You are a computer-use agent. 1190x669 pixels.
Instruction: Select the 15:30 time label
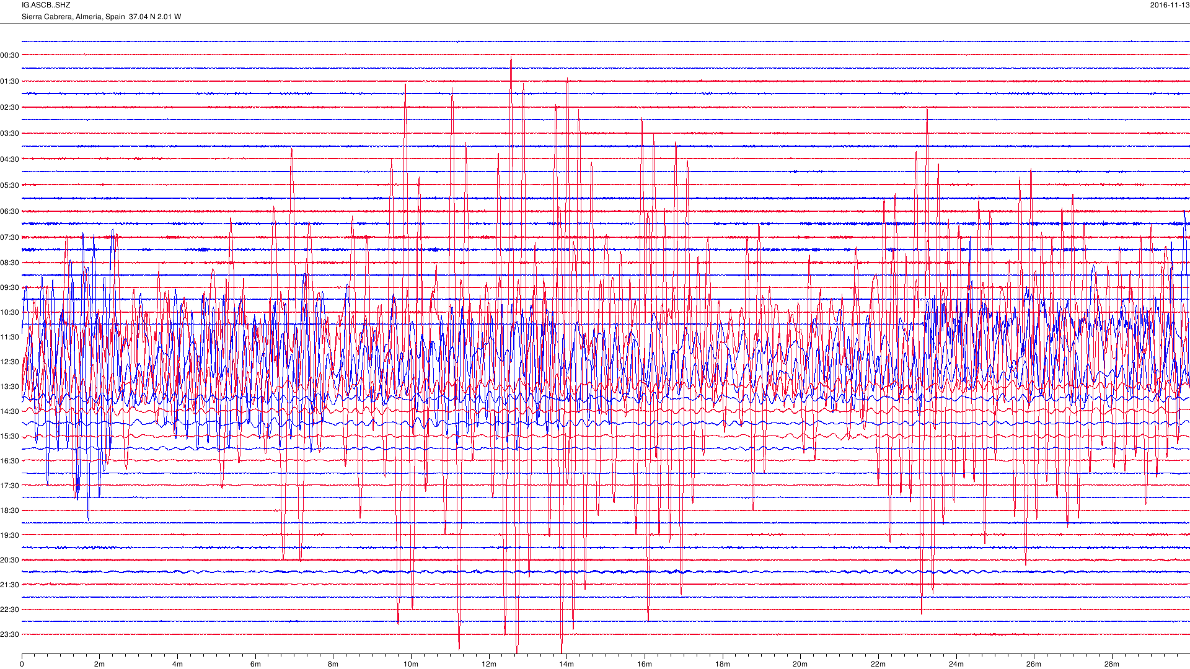(10, 436)
